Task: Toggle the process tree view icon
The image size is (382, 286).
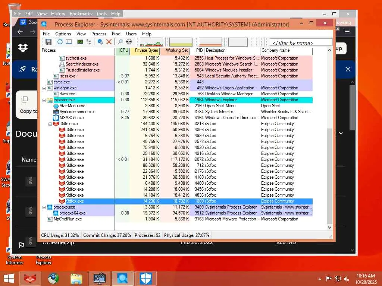Action: tap(89, 42)
